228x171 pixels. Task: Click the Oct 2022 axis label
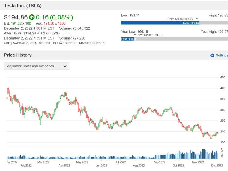(x=178, y=166)
